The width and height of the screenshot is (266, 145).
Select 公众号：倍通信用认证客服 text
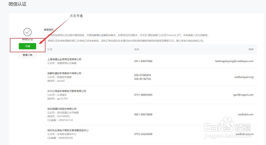coord(62,63)
